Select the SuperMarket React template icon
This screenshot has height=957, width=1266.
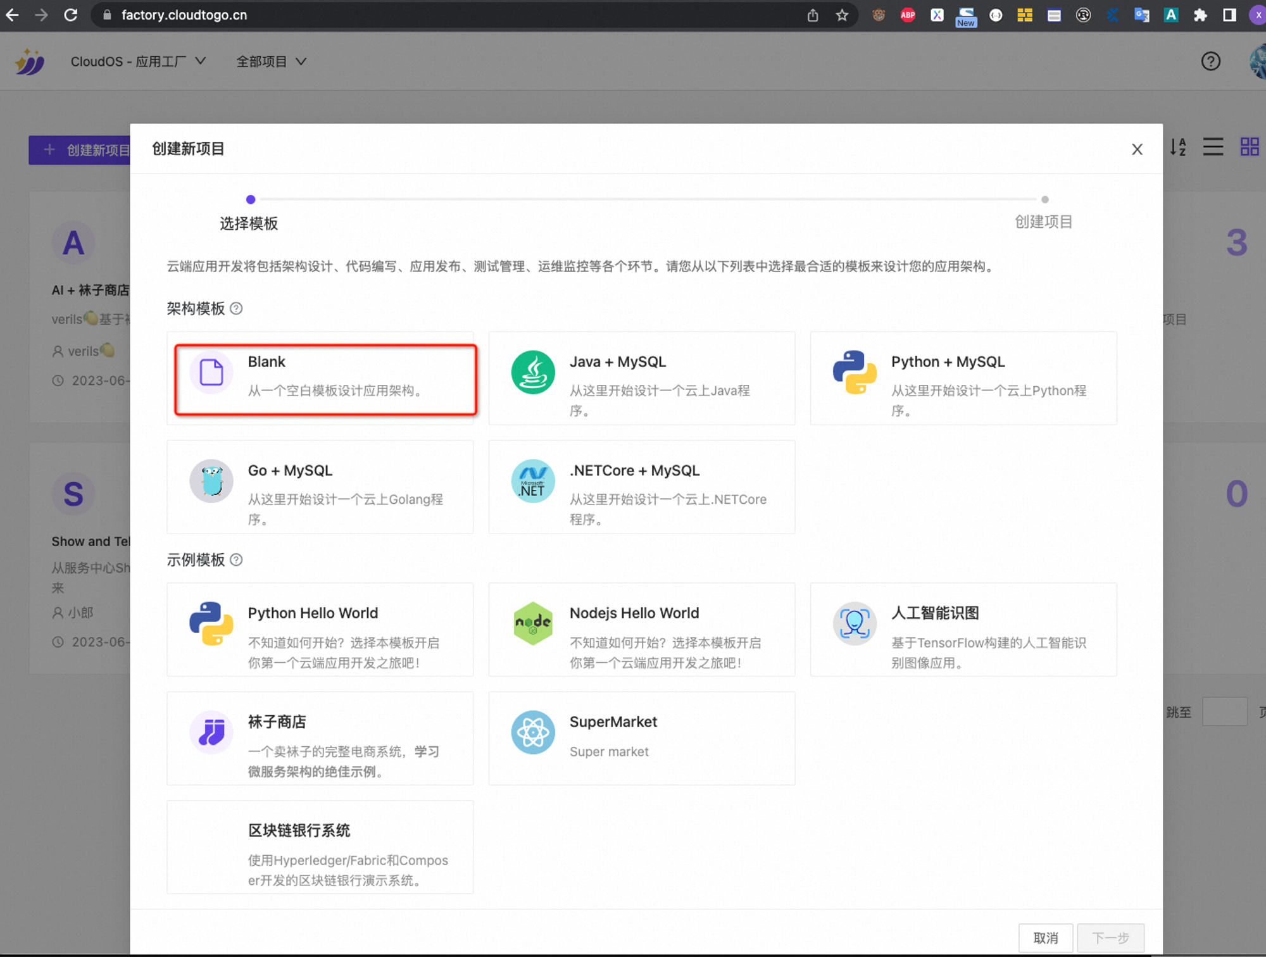point(533,732)
